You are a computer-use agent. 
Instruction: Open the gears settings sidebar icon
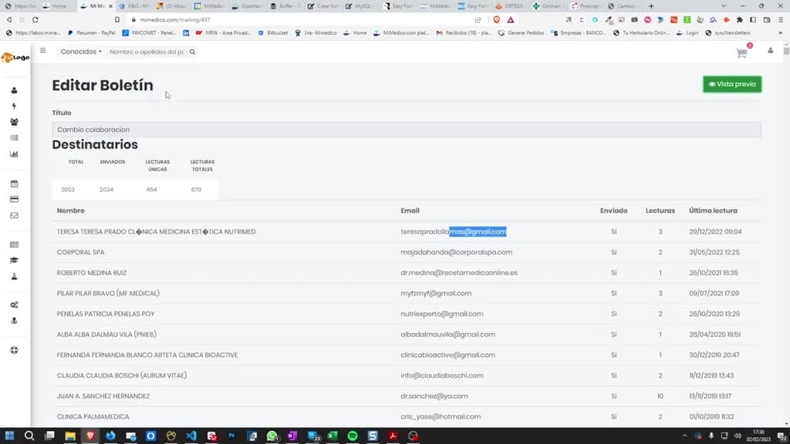tap(14, 305)
